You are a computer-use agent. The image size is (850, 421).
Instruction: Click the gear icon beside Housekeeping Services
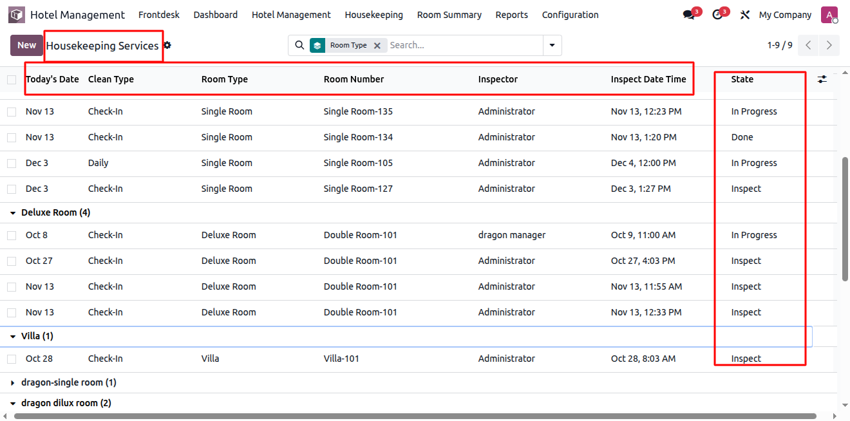click(167, 45)
